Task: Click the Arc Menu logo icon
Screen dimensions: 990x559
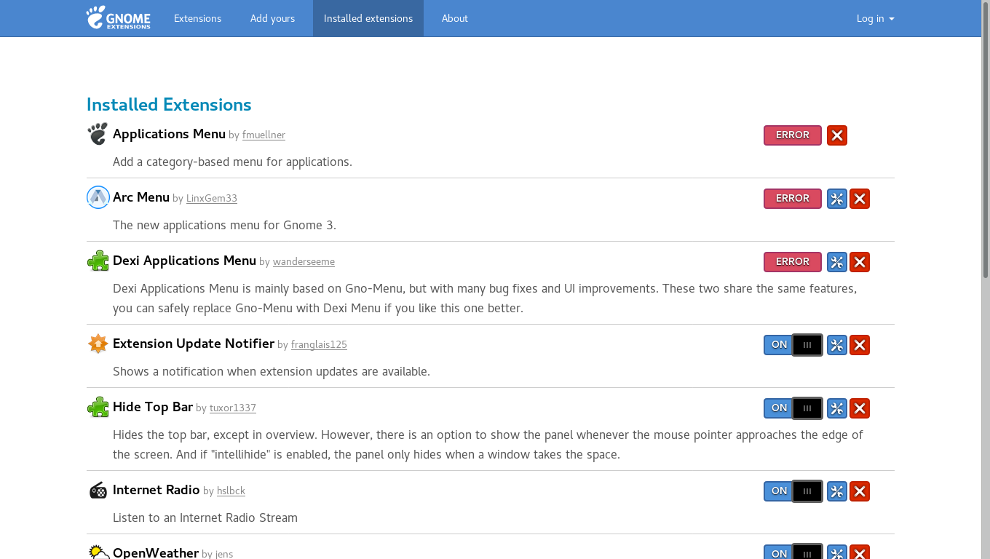Action: click(x=98, y=197)
